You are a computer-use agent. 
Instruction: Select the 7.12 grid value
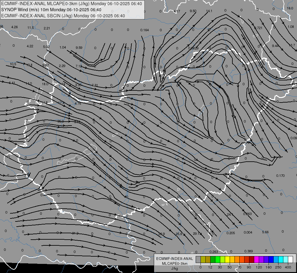click(79, 66)
